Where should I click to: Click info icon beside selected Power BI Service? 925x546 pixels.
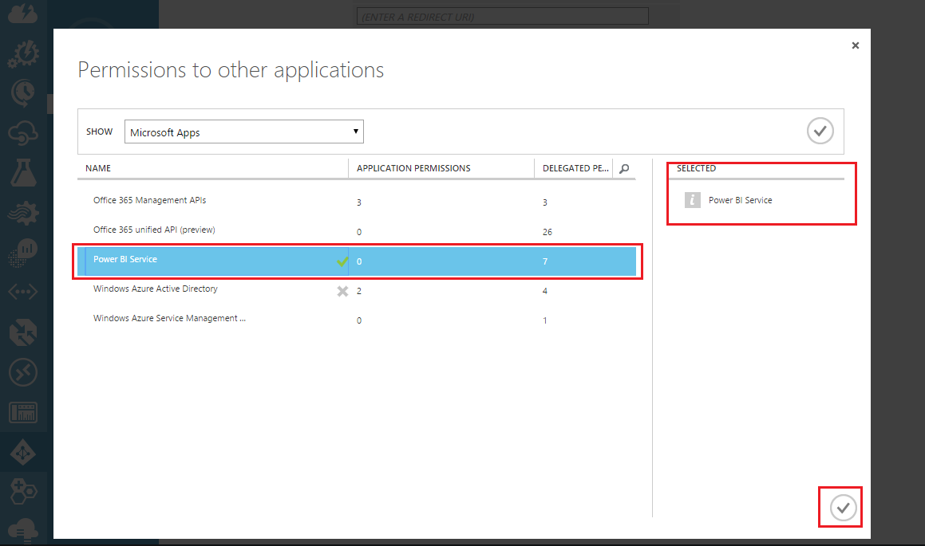[693, 200]
